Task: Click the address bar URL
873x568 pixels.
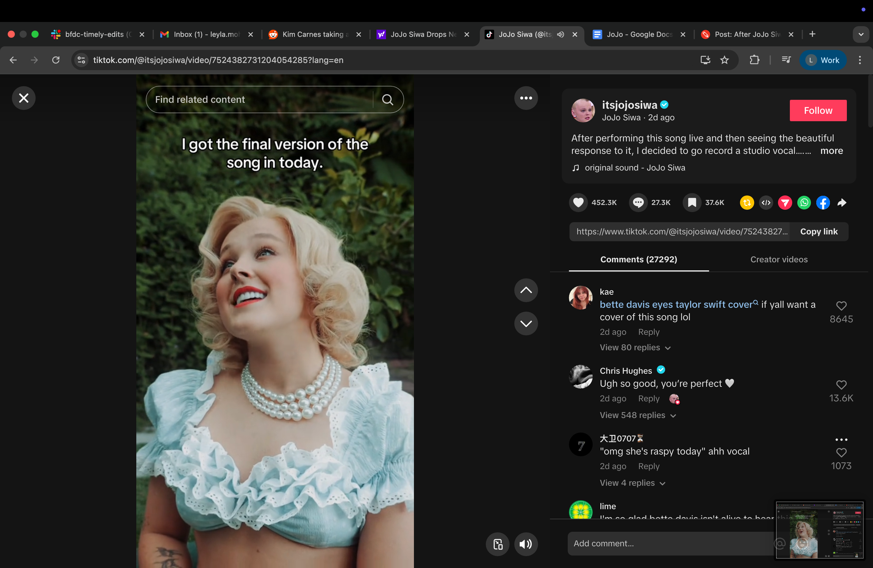Action: (218, 60)
